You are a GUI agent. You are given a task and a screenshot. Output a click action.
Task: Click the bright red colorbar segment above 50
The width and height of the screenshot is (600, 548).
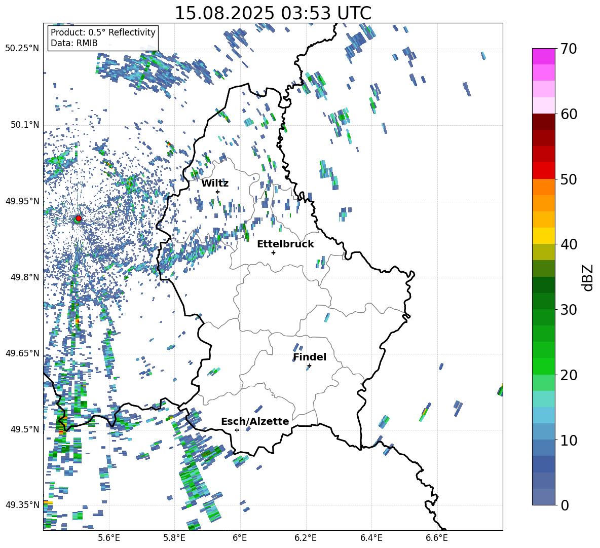coord(543,171)
